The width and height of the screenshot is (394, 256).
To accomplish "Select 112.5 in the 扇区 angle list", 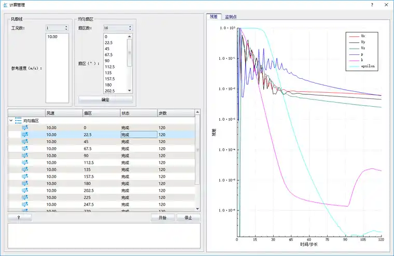I will point(110,67).
